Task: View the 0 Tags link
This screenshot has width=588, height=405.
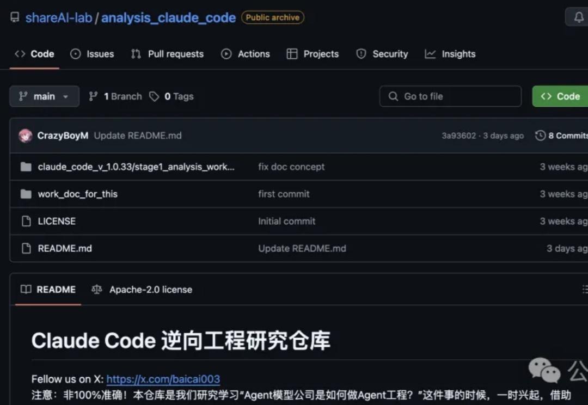Action: [x=171, y=96]
